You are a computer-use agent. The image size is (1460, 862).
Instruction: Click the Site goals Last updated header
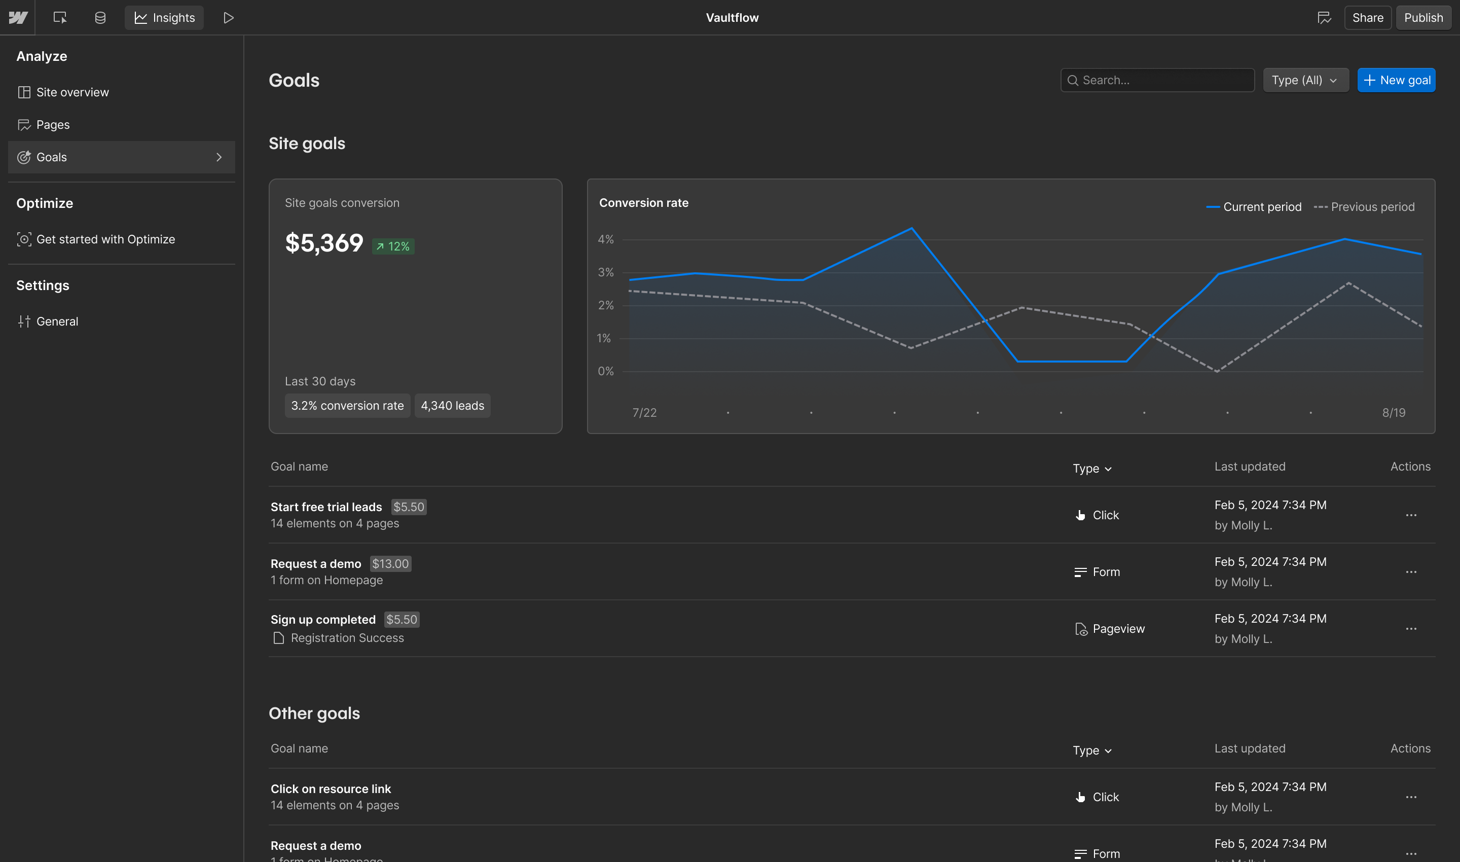[x=1250, y=466]
